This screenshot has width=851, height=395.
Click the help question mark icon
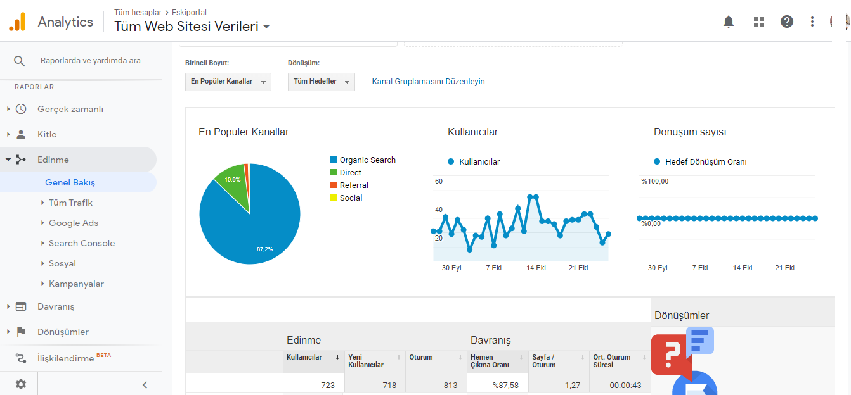pos(787,22)
